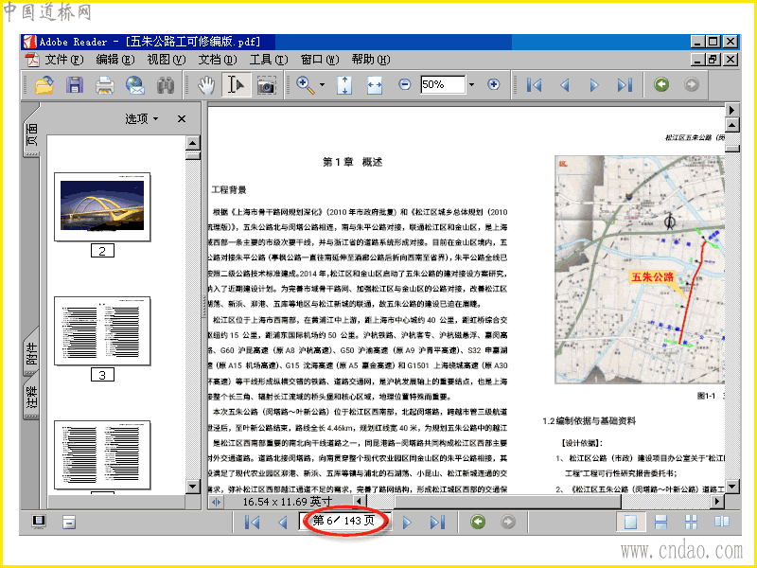
Task: Toggle full screen view icon bottom-left
Action: tap(39, 522)
